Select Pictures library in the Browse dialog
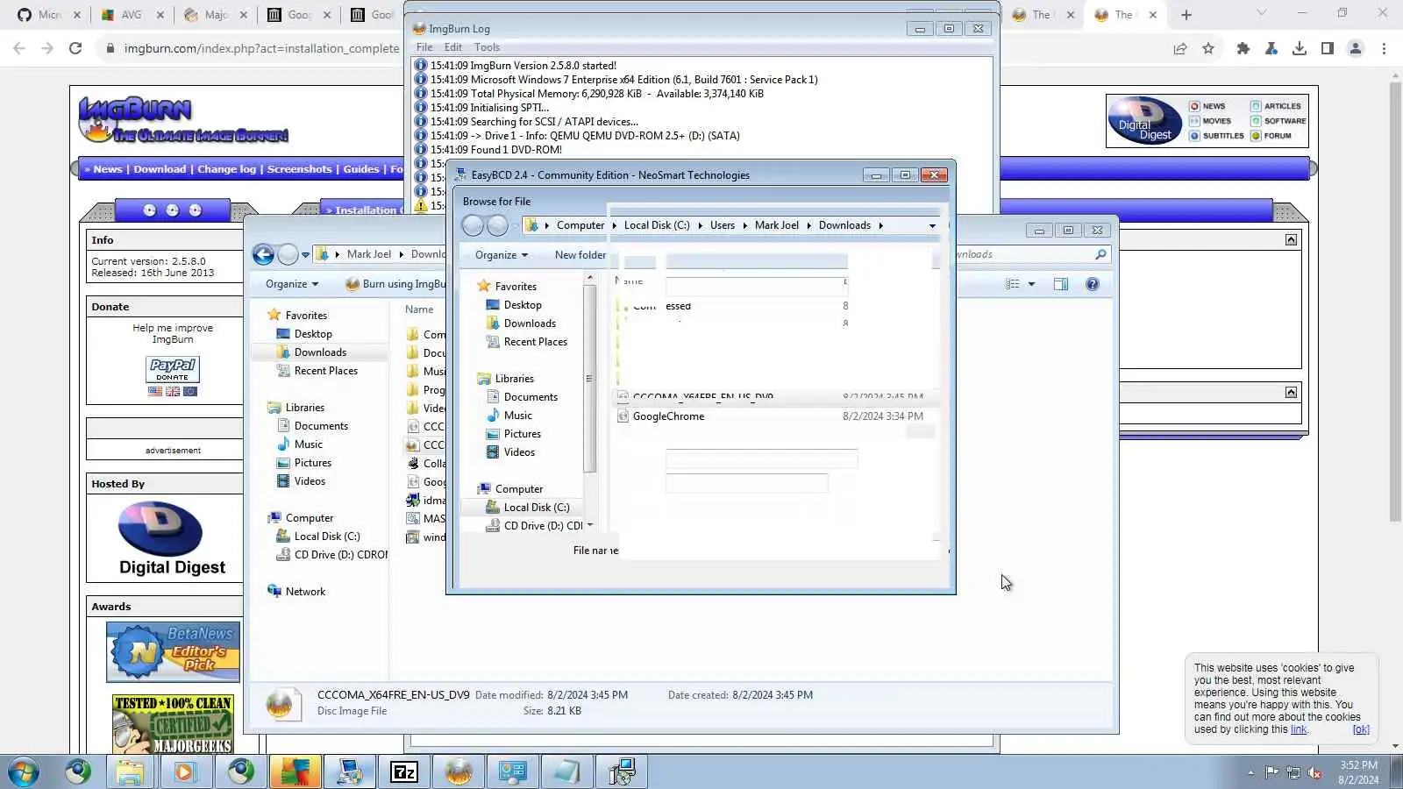The width and height of the screenshot is (1403, 789). (522, 434)
